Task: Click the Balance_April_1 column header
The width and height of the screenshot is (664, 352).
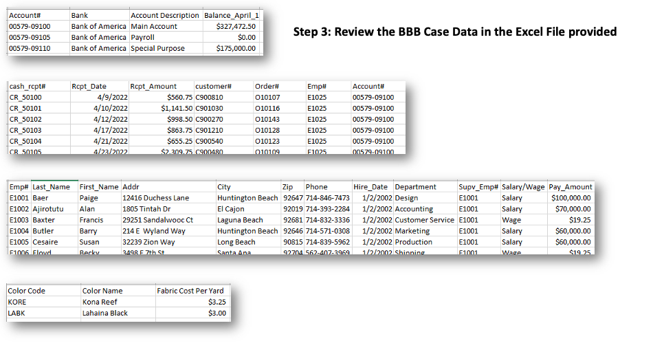Action: (232, 15)
